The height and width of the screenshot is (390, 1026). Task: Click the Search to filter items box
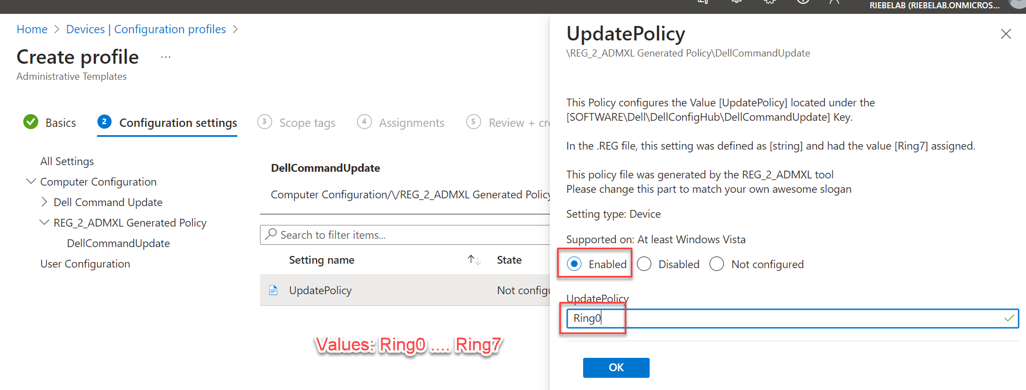click(405, 235)
